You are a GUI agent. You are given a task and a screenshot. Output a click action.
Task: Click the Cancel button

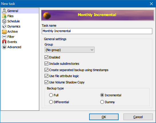pos(138,117)
